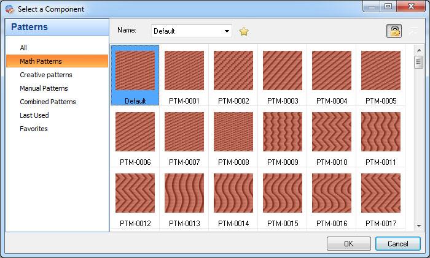
Task: View Last Used patterns
Action: point(34,115)
